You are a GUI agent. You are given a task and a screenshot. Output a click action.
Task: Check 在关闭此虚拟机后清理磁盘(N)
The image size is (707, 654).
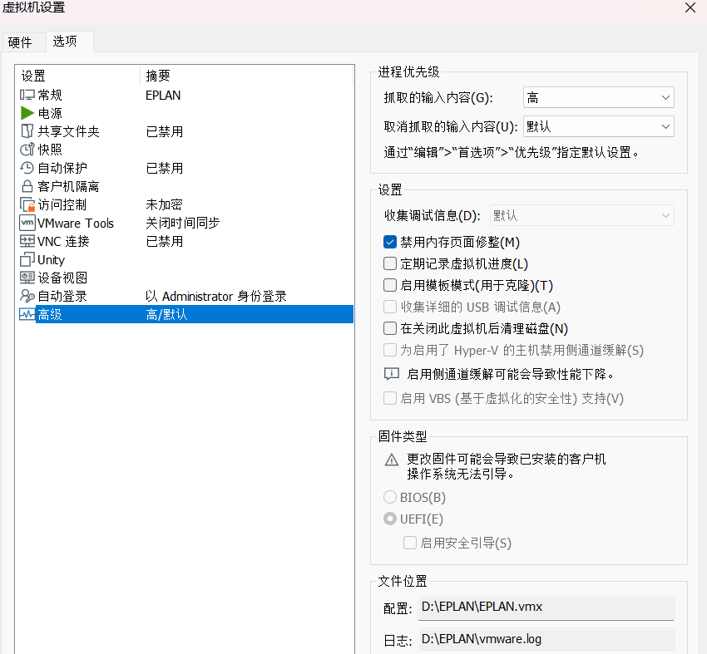389,328
